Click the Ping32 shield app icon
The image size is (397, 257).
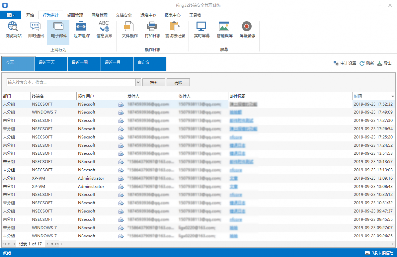tap(5, 5)
